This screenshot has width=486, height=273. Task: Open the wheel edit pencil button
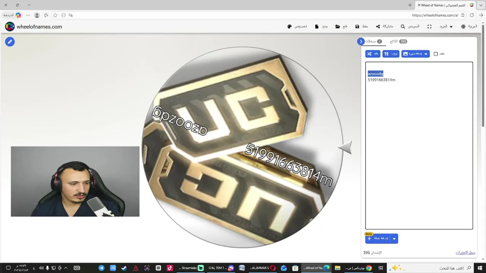click(10, 42)
